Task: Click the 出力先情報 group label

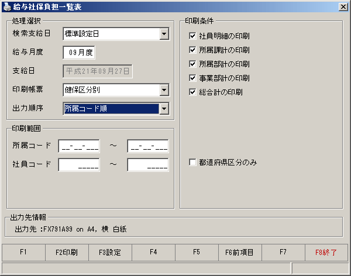Action: point(28,218)
